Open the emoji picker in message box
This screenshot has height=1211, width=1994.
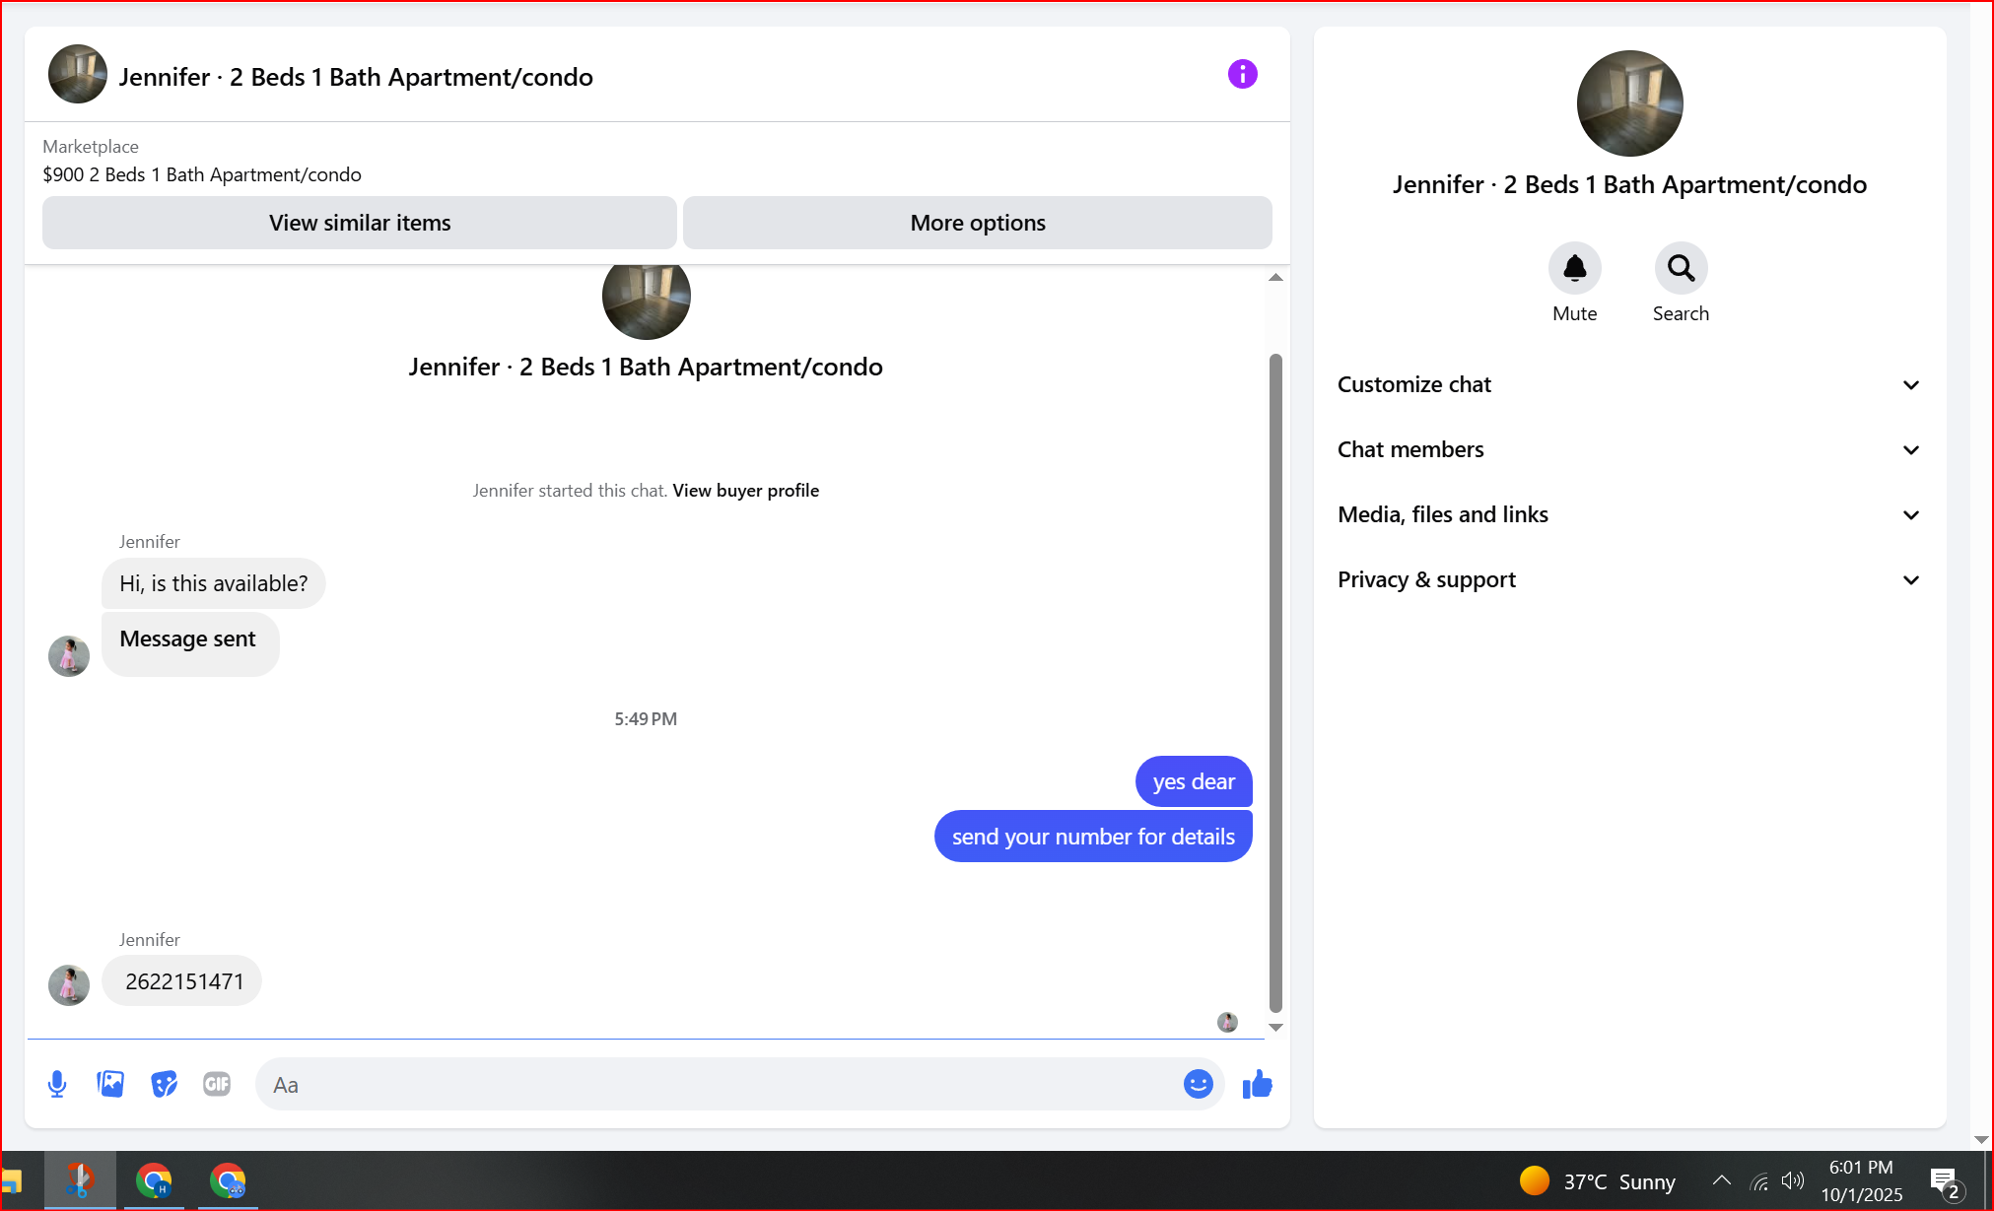(x=1198, y=1084)
